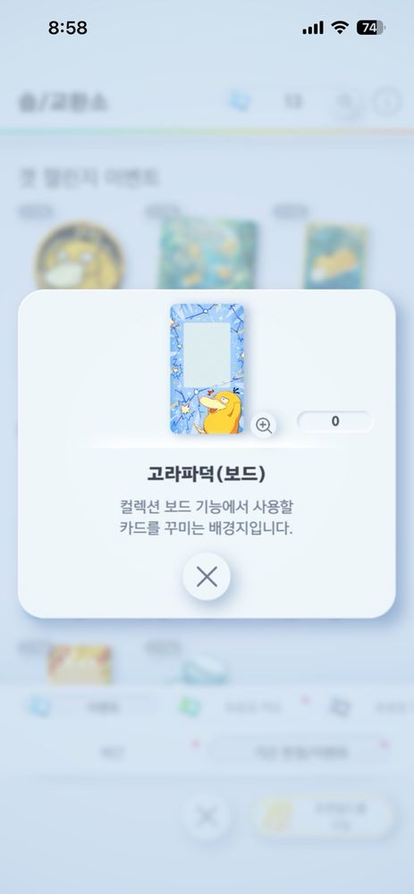Tap the blurred round X button at bottom

(206, 818)
